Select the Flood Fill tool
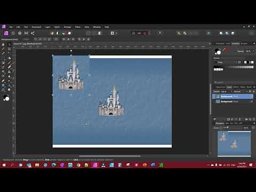This screenshot has height=192, width=256. 9,58
